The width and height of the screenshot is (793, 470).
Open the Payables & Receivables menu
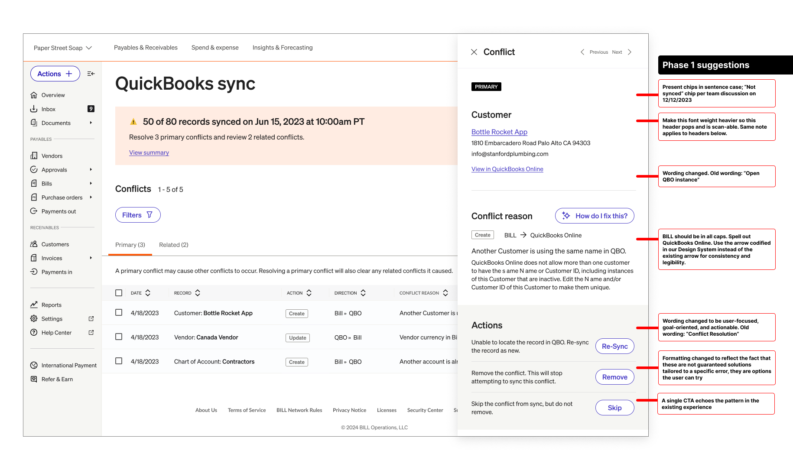click(x=146, y=48)
